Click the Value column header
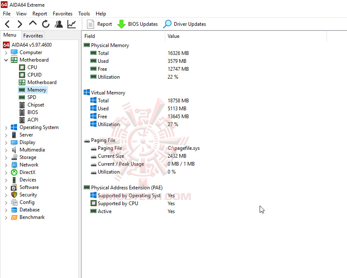The height and width of the screenshot is (278, 347). click(x=246, y=36)
